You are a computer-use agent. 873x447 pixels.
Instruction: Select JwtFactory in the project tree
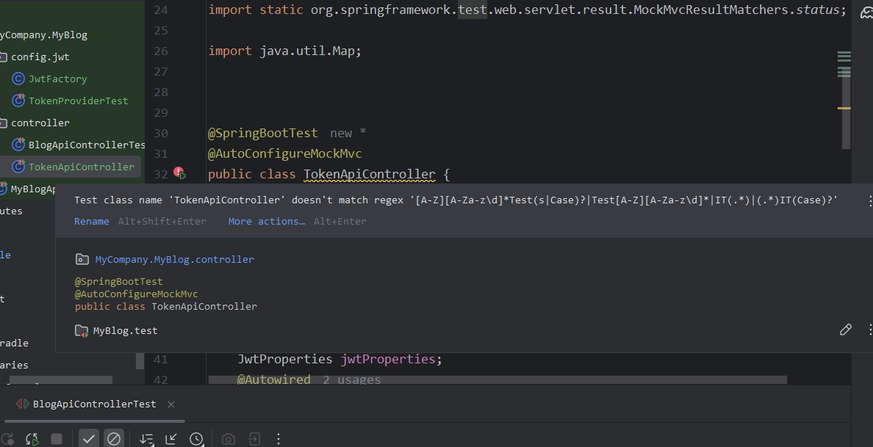(x=58, y=79)
